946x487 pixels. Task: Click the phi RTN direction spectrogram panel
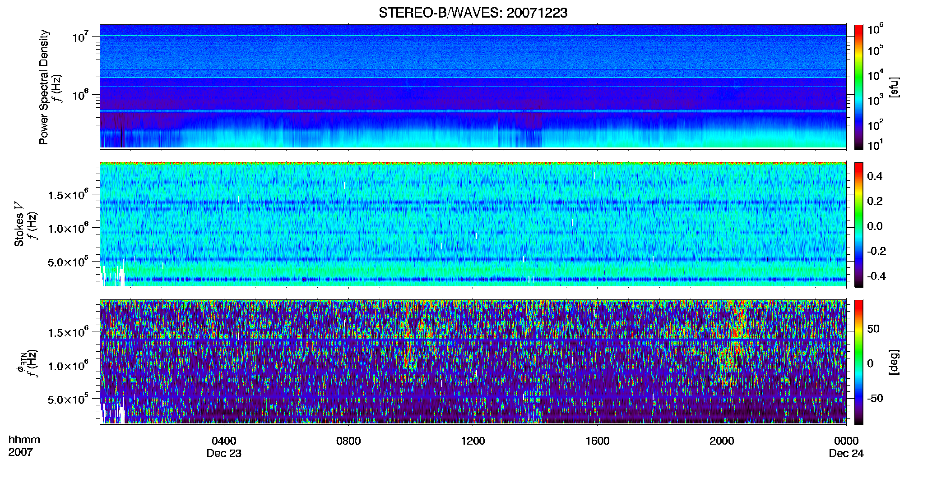[473, 362]
